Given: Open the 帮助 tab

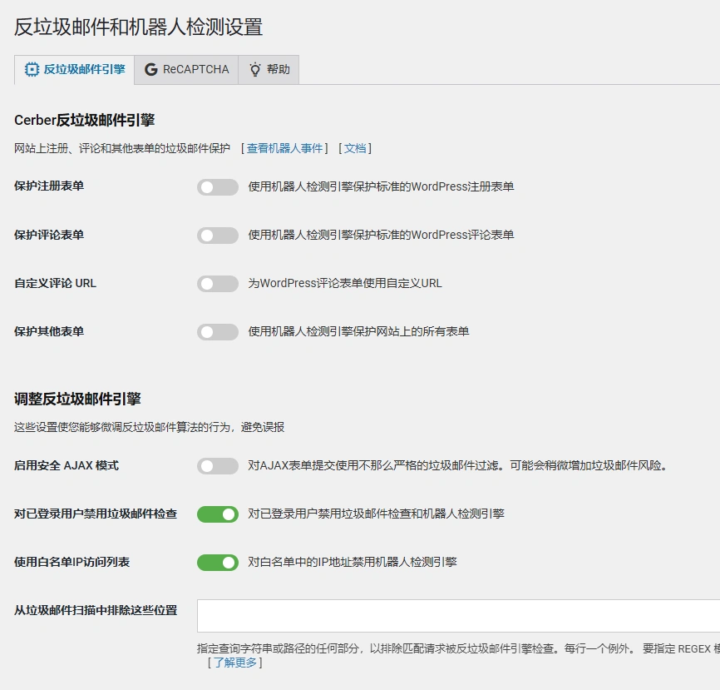Looking at the screenshot, I should 268,70.
